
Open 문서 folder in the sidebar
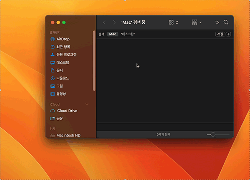pos(56,71)
